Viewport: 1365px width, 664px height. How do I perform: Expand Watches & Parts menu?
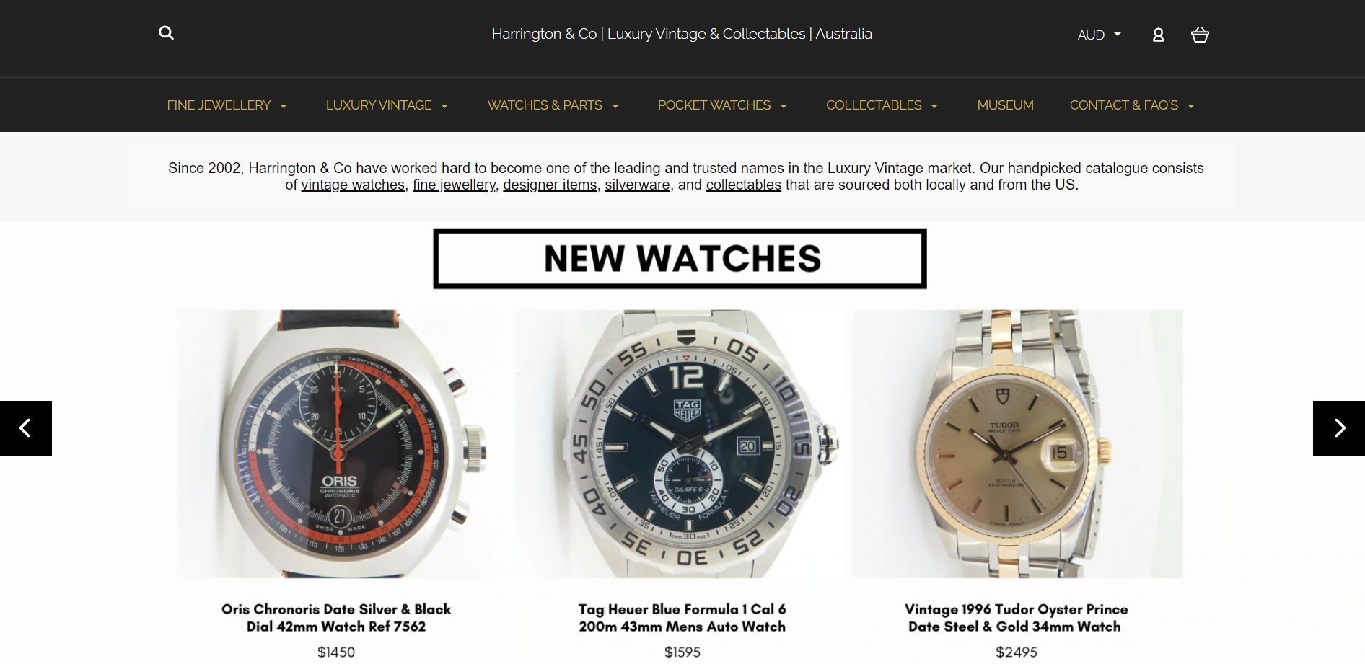(x=553, y=105)
